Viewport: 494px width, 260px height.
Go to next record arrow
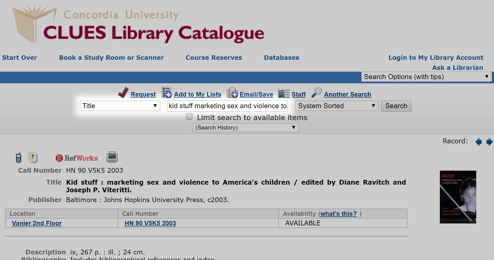pyautogui.click(x=489, y=142)
